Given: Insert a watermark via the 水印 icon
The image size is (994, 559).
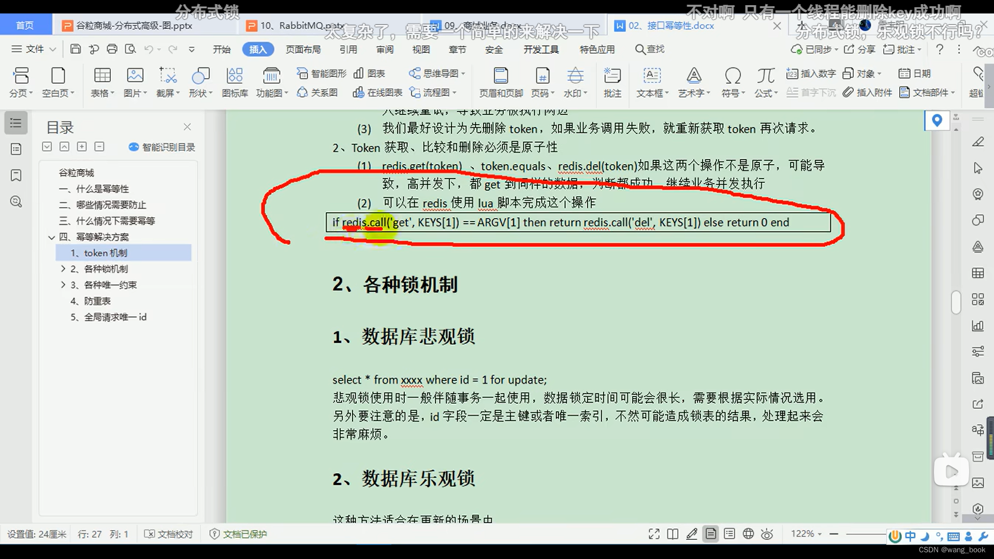Looking at the screenshot, I should (x=575, y=82).
